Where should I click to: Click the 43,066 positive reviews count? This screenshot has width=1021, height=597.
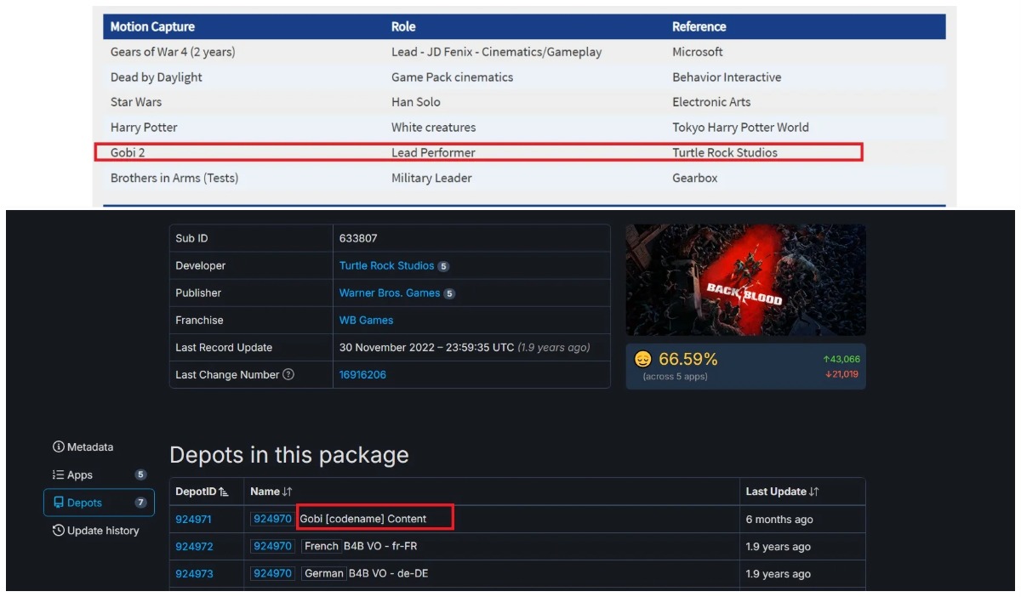coord(841,360)
